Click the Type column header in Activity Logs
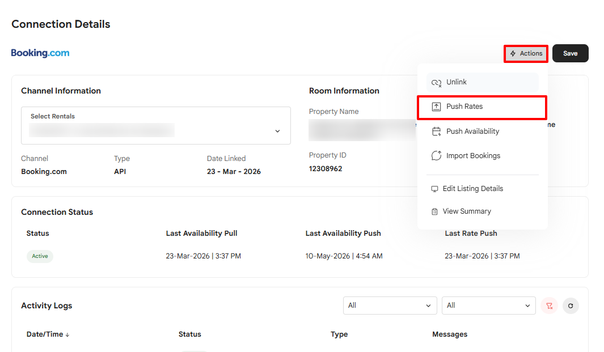The image size is (604, 352). pos(339,334)
